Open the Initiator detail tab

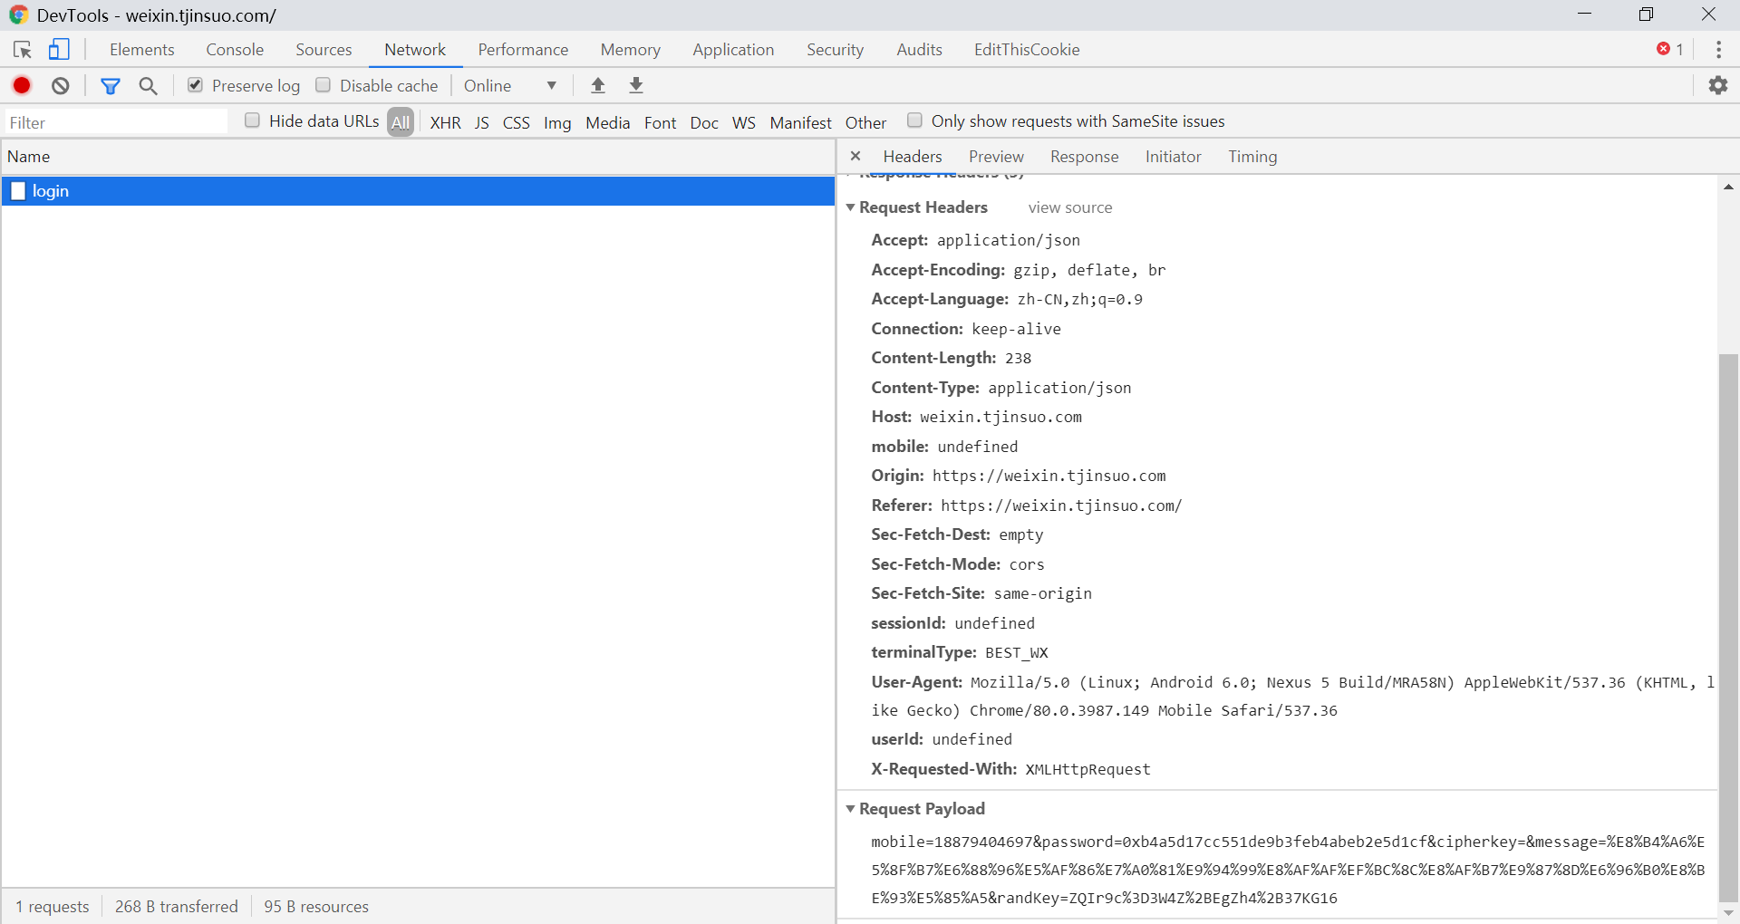(1174, 157)
